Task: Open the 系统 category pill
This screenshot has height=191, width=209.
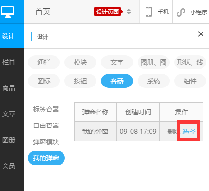Action: click(x=153, y=81)
